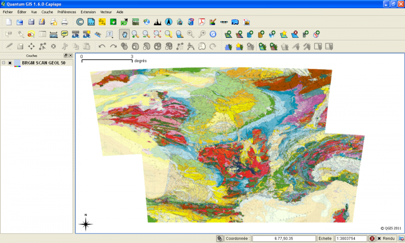405x243 pixels.
Task: Select the Pan Map hand tool
Action: click(x=124, y=34)
